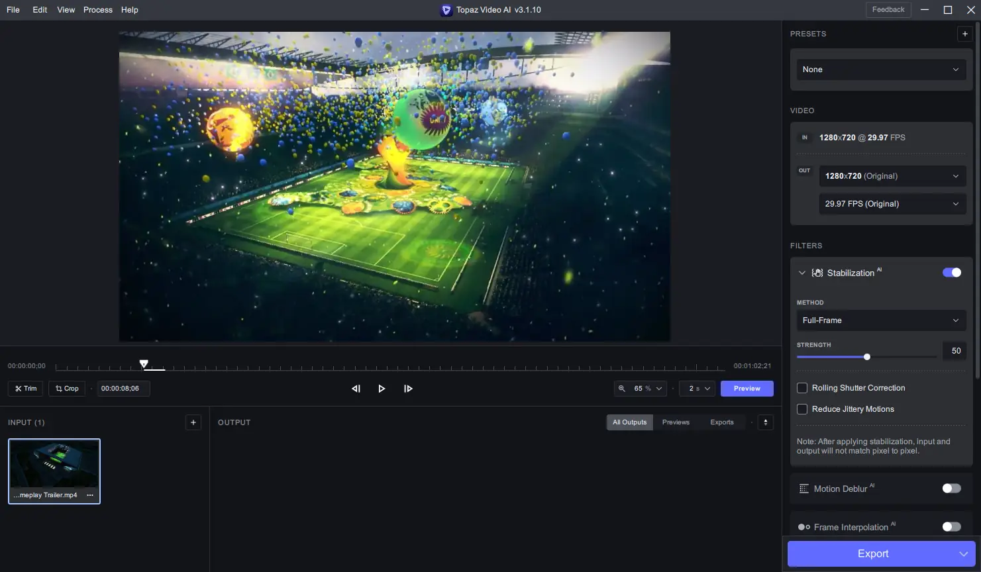
Task: Enable the Motion Deblur filter
Action: pyautogui.click(x=952, y=489)
